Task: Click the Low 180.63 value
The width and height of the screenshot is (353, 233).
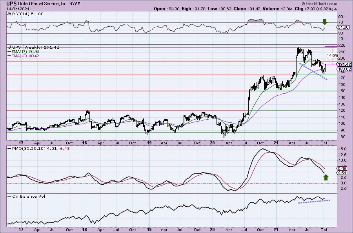Action: click(x=220, y=9)
